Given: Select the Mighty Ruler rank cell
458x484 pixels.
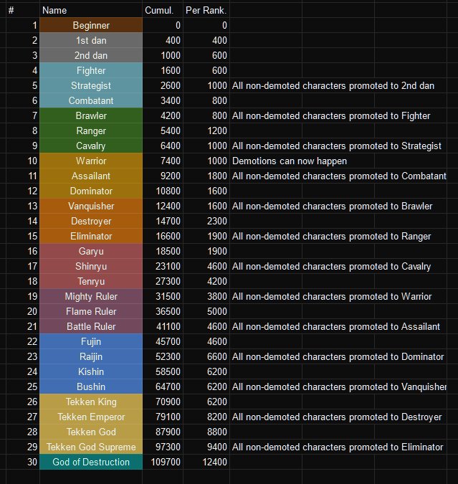Looking at the screenshot, I should click(x=91, y=296).
